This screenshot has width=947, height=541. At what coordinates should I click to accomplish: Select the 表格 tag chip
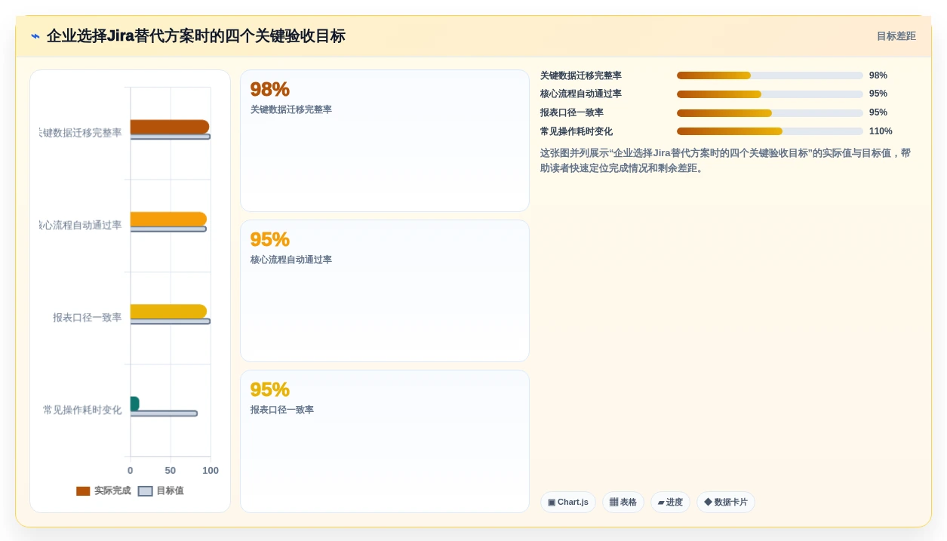click(x=623, y=502)
